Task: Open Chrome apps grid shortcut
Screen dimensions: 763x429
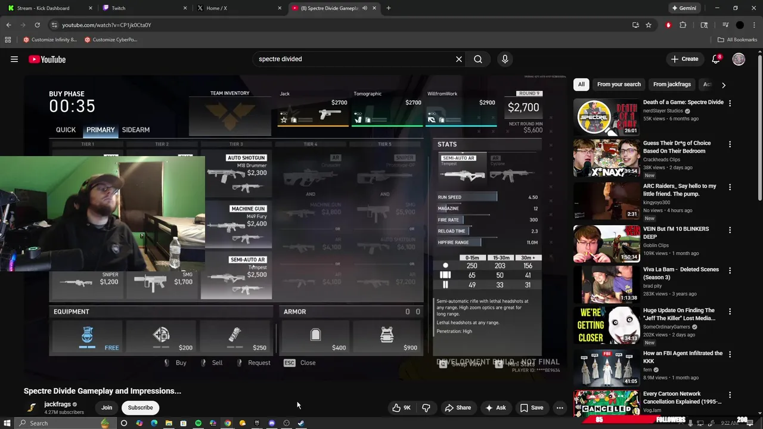Action: pos(8,40)
